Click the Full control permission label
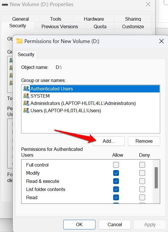Image resolution: width=168 pixels, height=232 pixels. tap(37, 165)
